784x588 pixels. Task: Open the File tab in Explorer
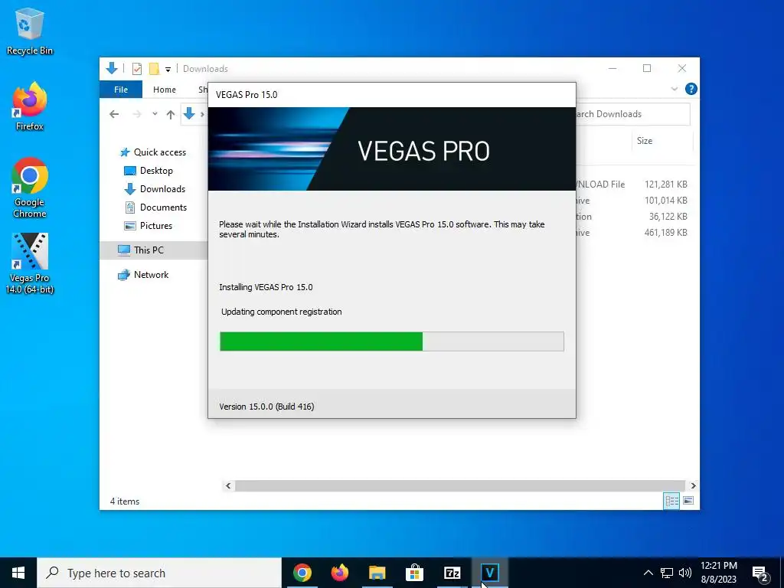coord(120,90)
